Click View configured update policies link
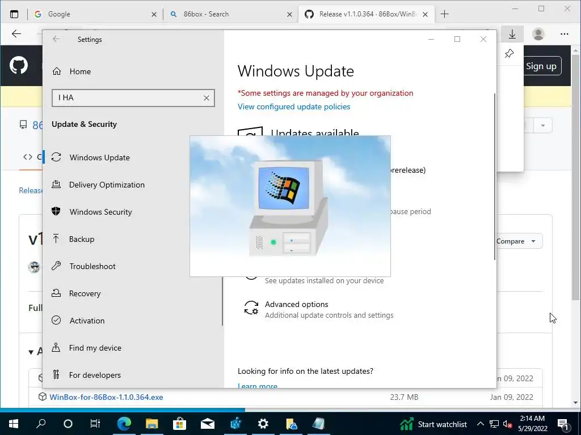The width and height of the screenshot is (581, 435). pyautogui.click(x=294, y=106)
